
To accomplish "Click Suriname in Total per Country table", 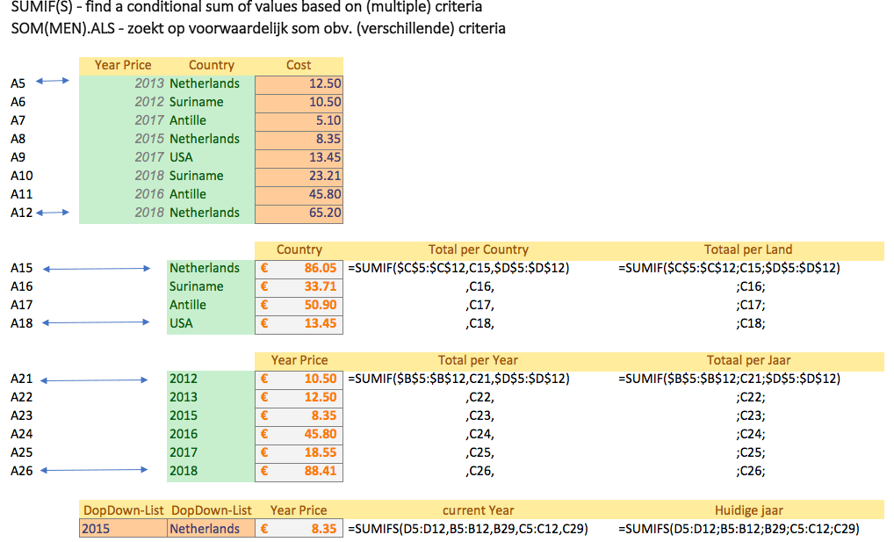I will (x=196, y=286).
